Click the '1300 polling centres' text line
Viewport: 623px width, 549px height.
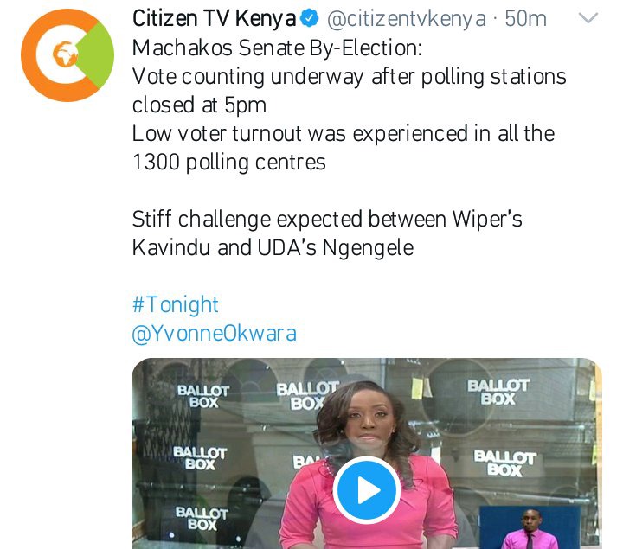point(228,163)
